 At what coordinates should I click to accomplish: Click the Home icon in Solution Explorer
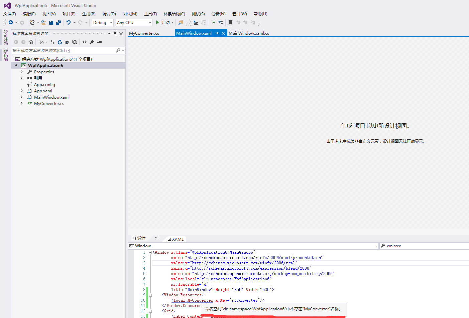coord(31,42)
